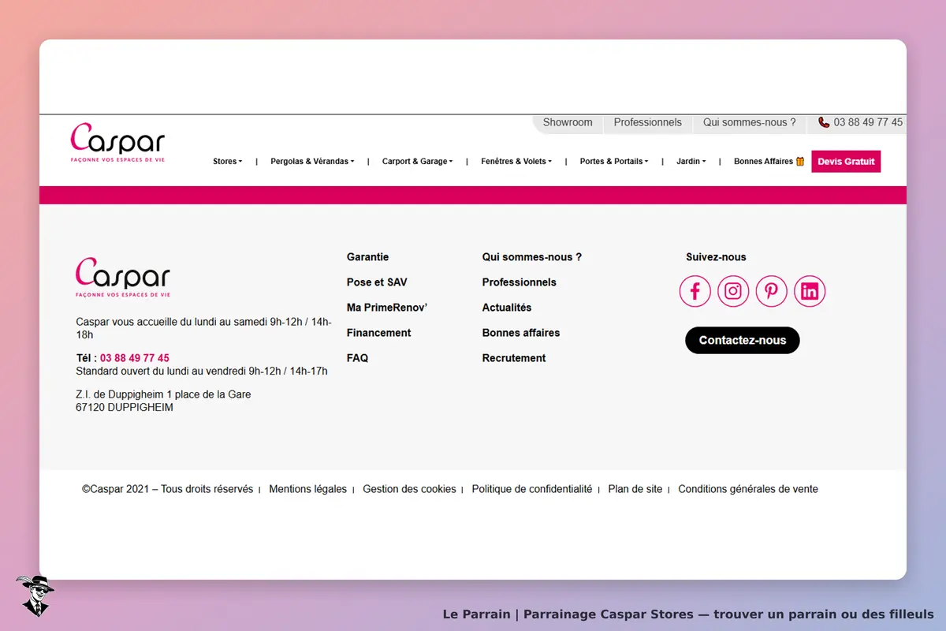The width and height of the screenshot is (946, 631).
Task: Click the gift icon beside Bonnes Affaires
Action: point(800,161)
